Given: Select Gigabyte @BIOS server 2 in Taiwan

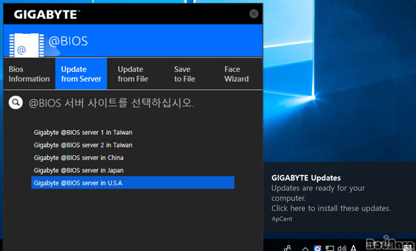Looking at the screenshot, I should pyautogui.click(x=132, y=145).
